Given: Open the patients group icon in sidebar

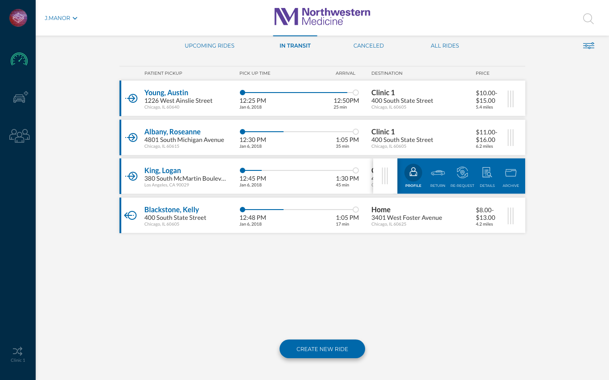Looking at the screenshot, I should coord(19,135).
